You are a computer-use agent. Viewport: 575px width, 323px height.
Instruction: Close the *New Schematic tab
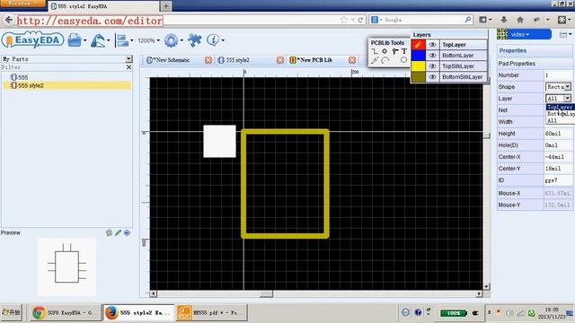click(208, 60)
